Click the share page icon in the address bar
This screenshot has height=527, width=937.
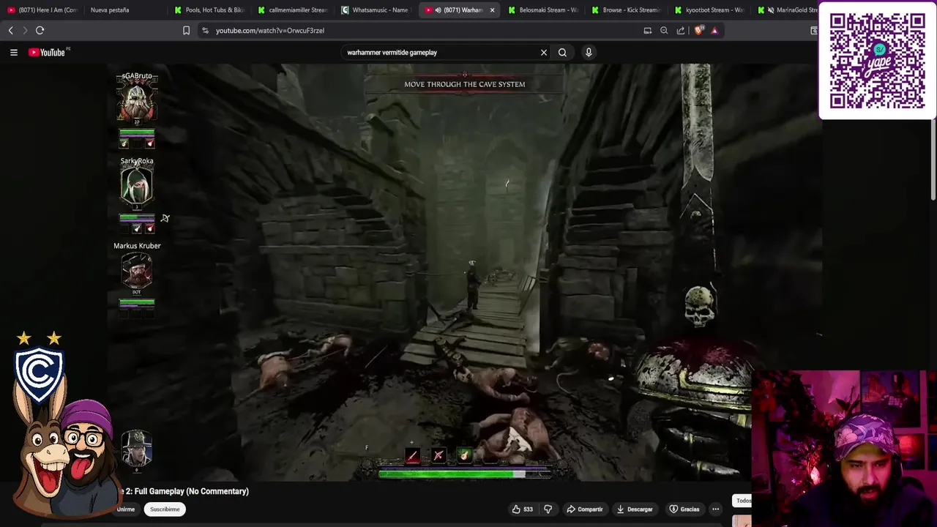(681, 30)
